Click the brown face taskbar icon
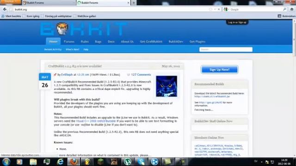This screenshot has width=296, height=166. (114, 162)
